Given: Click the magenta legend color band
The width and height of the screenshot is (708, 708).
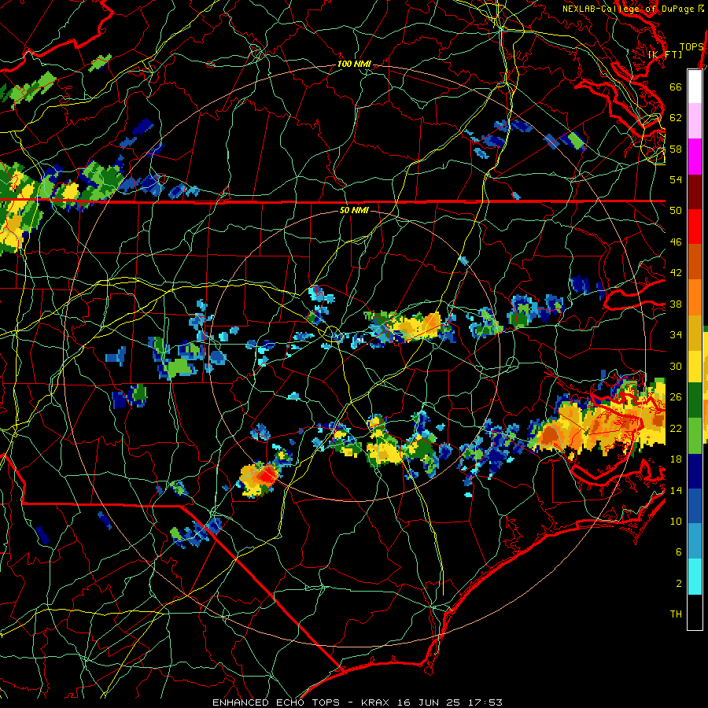Looking at the screenshot, I should [695, 157].
